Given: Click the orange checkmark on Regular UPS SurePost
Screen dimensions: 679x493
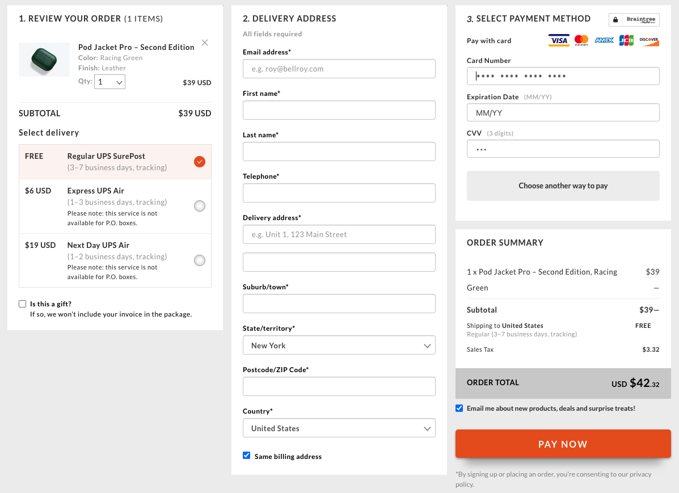Looking at the screenshot, I should coord(199,162).
